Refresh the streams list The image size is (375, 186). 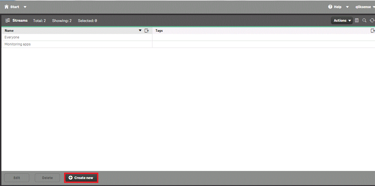pyautogui.click(x=372, y=21)
